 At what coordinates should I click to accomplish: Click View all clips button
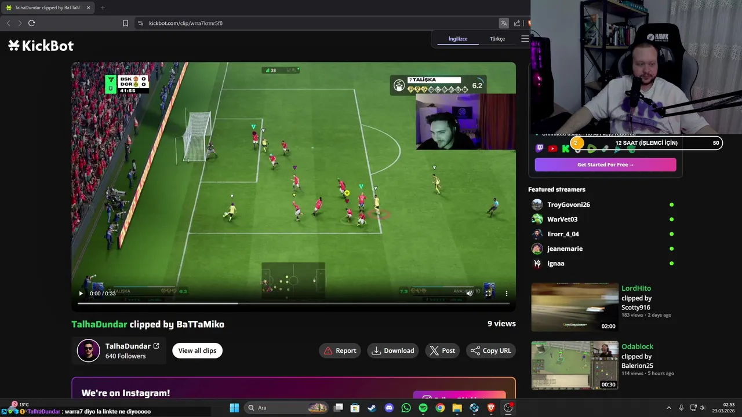(197, 350)
